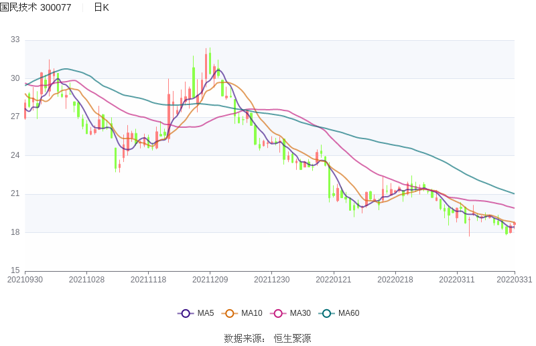Click the 18 price level on y-axis
The width and height of the screenshot is (536, 346).
pyautogui.click(x=15, y=233)
